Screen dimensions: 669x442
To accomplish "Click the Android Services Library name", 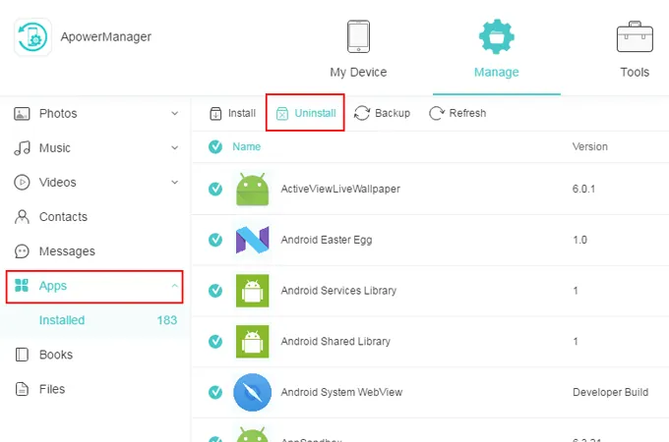I will pyautogui.click(x=338, y=291).
